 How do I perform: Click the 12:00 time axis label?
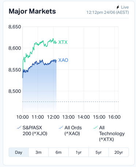53,117
